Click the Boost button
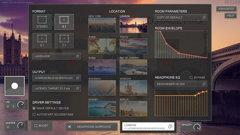 [x=41, y=126]
